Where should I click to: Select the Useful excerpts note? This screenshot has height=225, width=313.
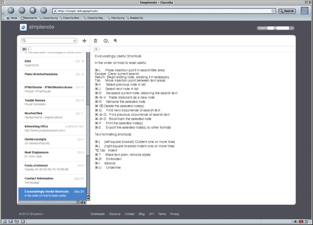point(53,142)
